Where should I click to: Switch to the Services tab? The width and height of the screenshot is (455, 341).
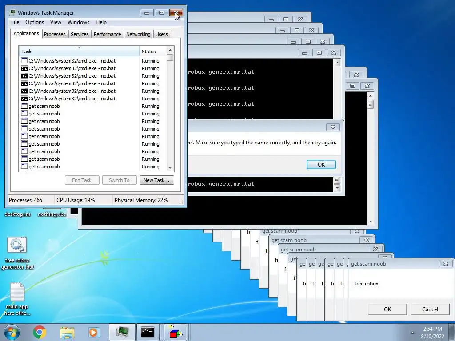(80, 34)
